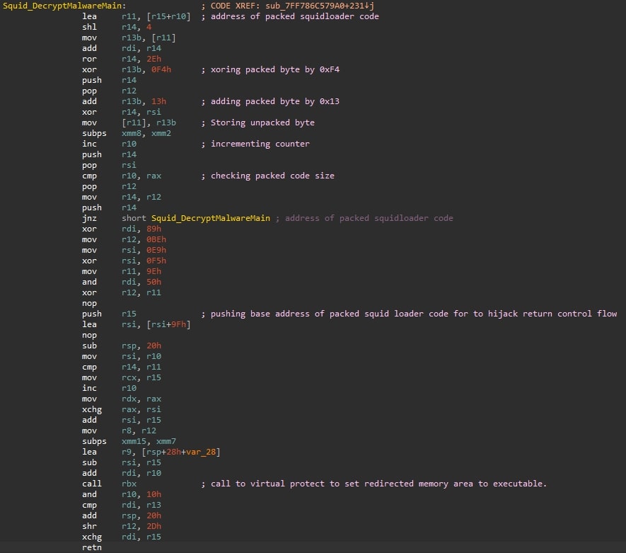
Task: Click the 'add rsp, 20h' instruction
Action: tap(122, 516)
